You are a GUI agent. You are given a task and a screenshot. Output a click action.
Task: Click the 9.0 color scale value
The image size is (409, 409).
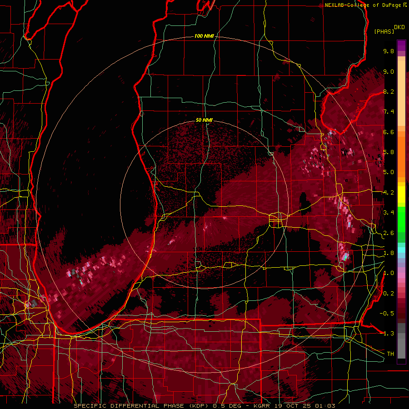pos(389,71)
